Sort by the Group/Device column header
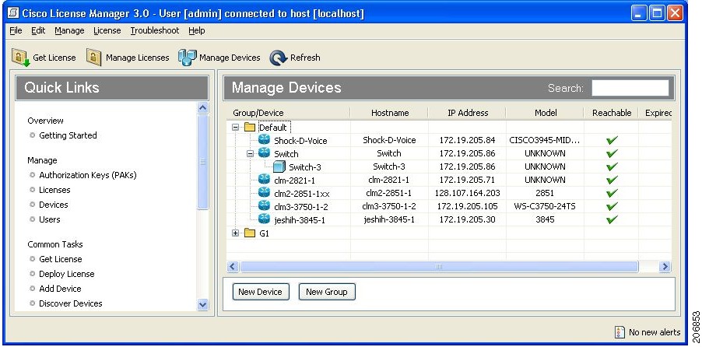Screen dimensions: 702x347 pyautogui.click(x=288, y=113)
